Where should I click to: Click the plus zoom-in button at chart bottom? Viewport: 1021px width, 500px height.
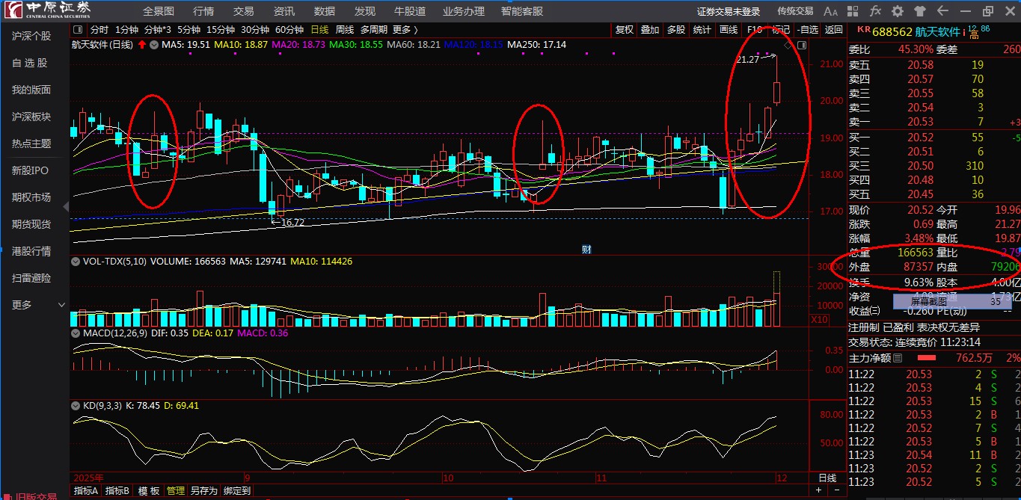tap(819, 491)
